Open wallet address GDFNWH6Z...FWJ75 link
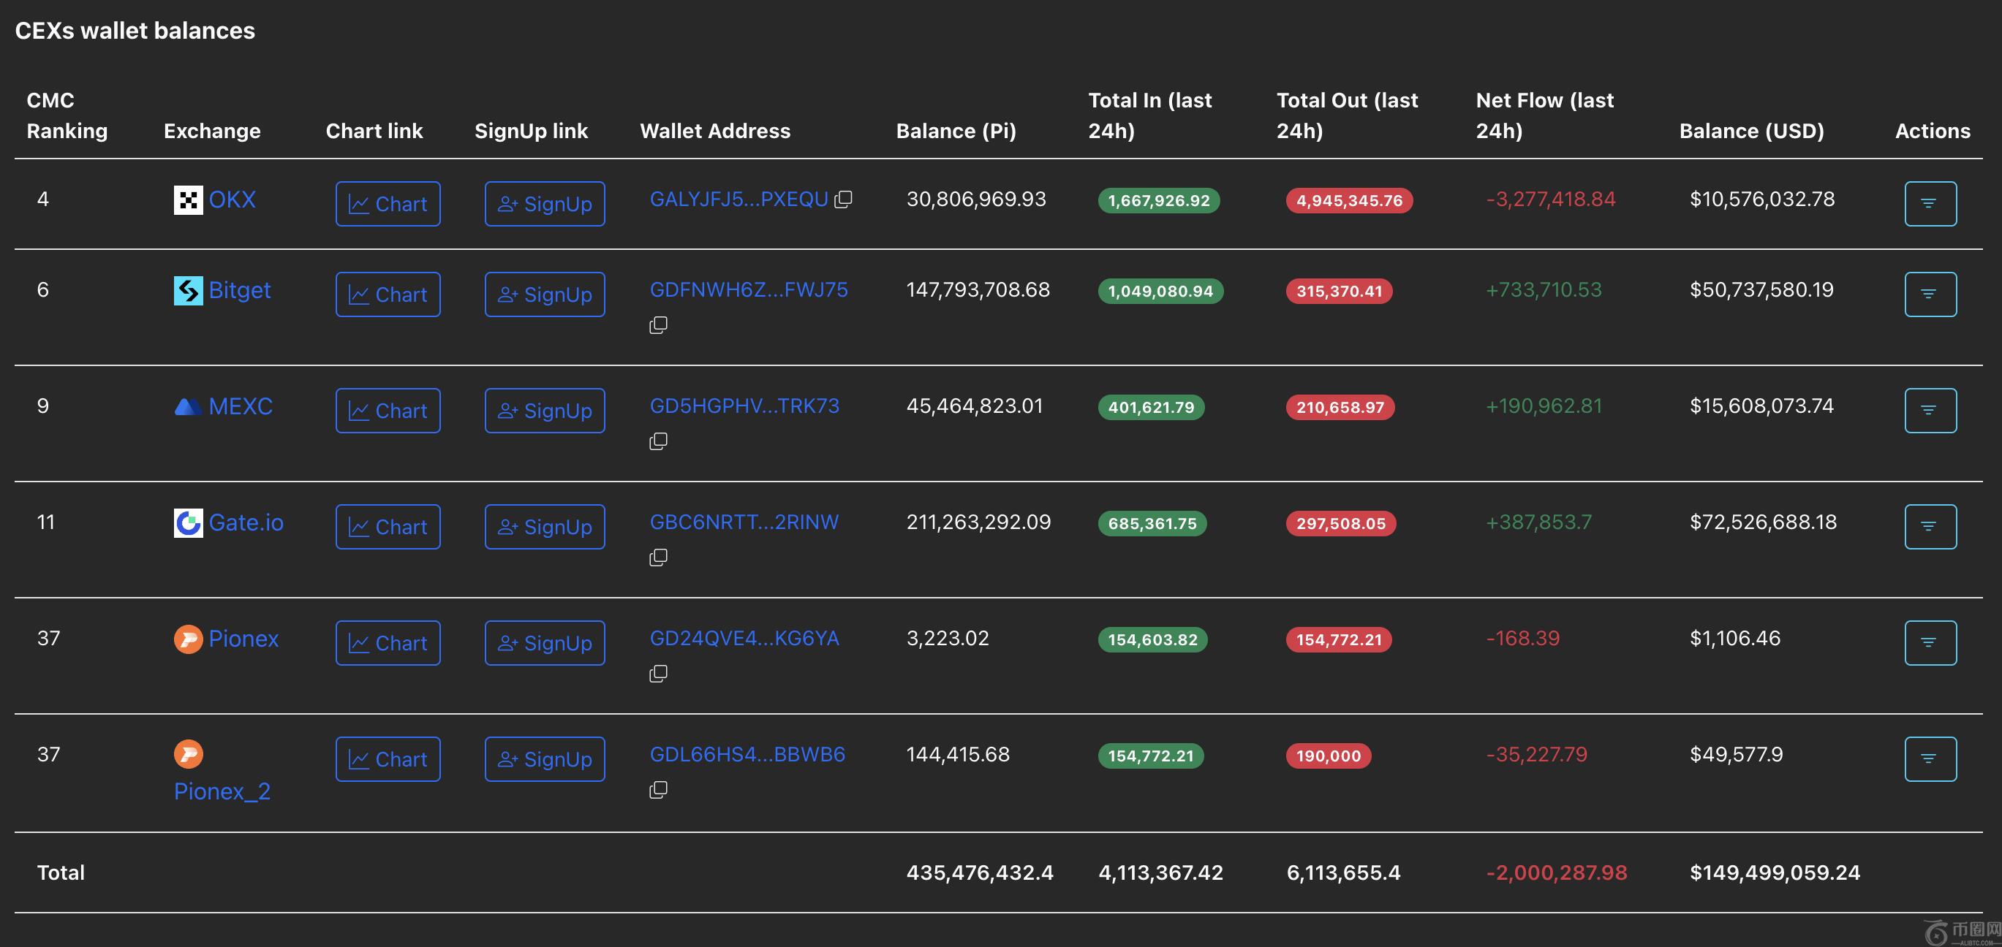2002x947 pixels. [749, 290]
